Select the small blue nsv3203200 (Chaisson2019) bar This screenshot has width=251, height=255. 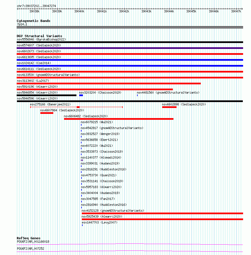coord(81,95)
